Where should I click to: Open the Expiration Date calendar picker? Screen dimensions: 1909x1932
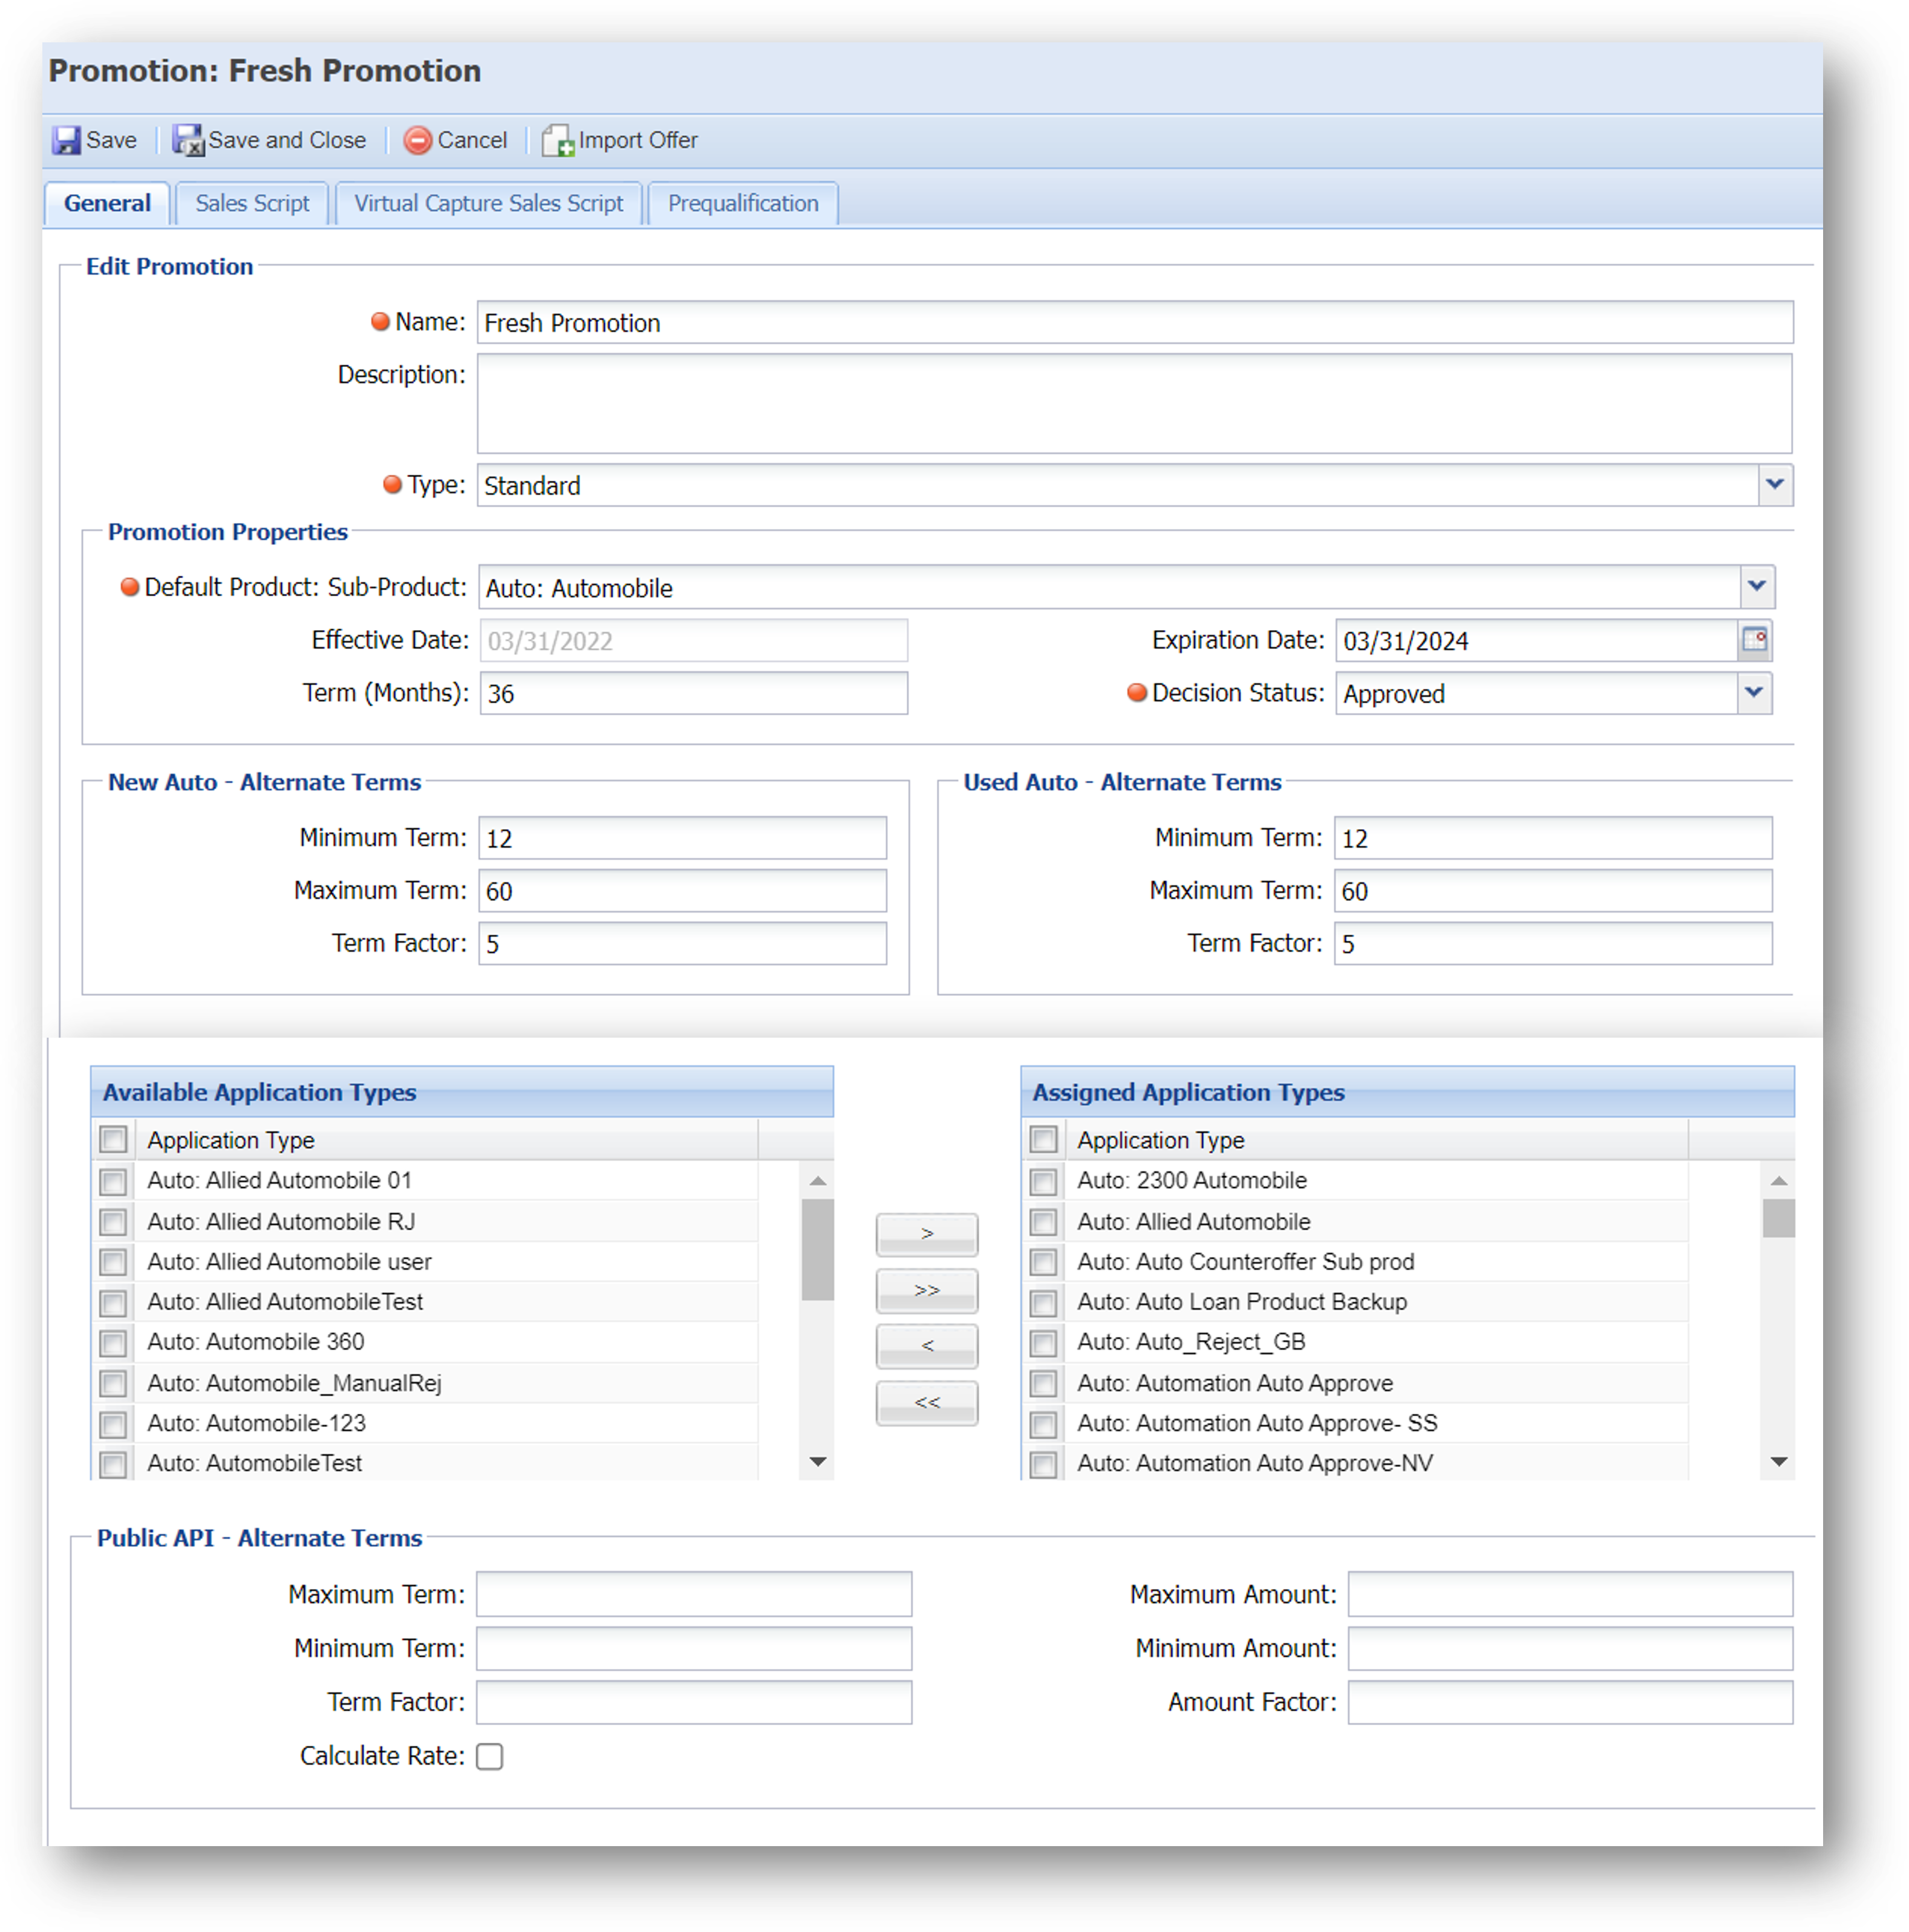pyautogui.click(x=1754, y=640)
